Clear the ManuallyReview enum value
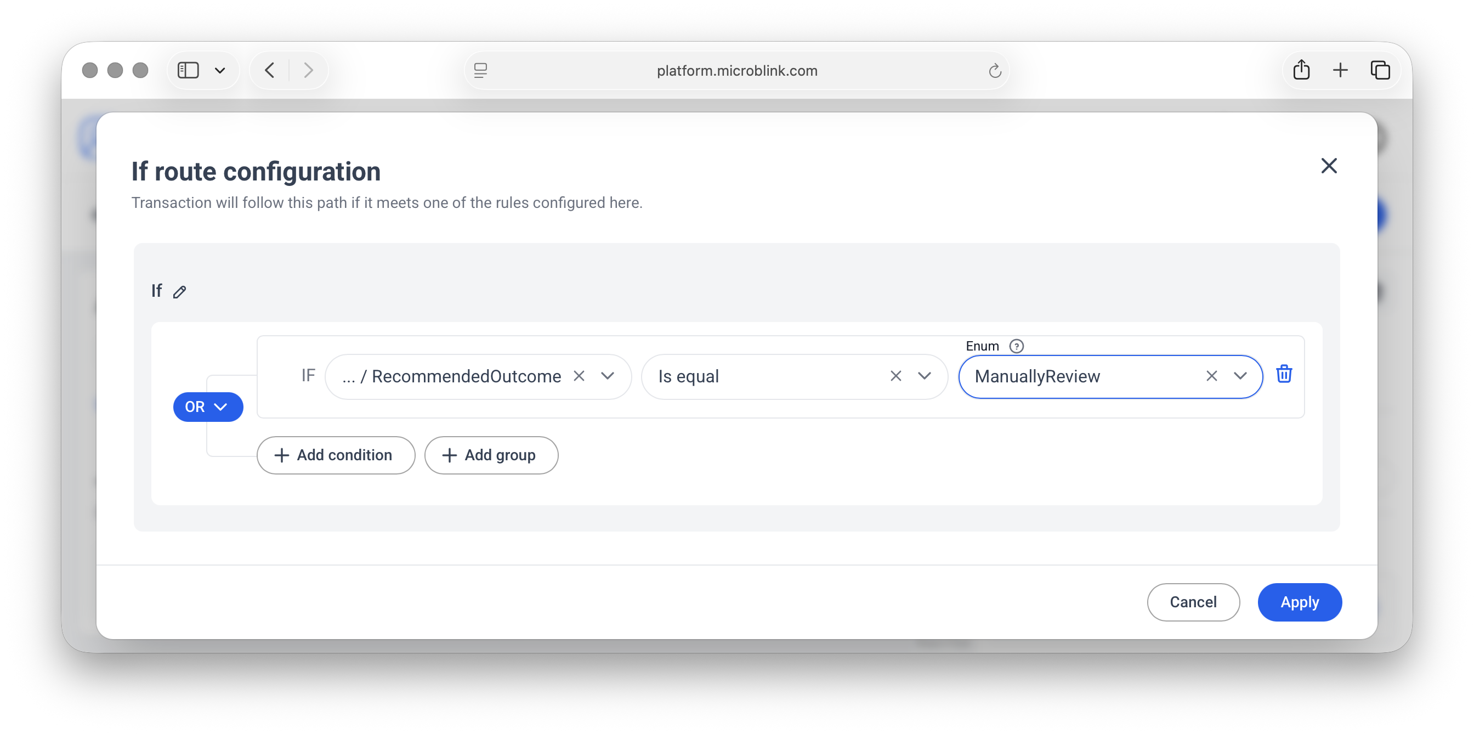The height and width of the screenshot is (734, 1474). pyautogui.click(x=1211, y=376)
